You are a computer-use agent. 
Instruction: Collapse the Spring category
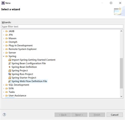4,56
